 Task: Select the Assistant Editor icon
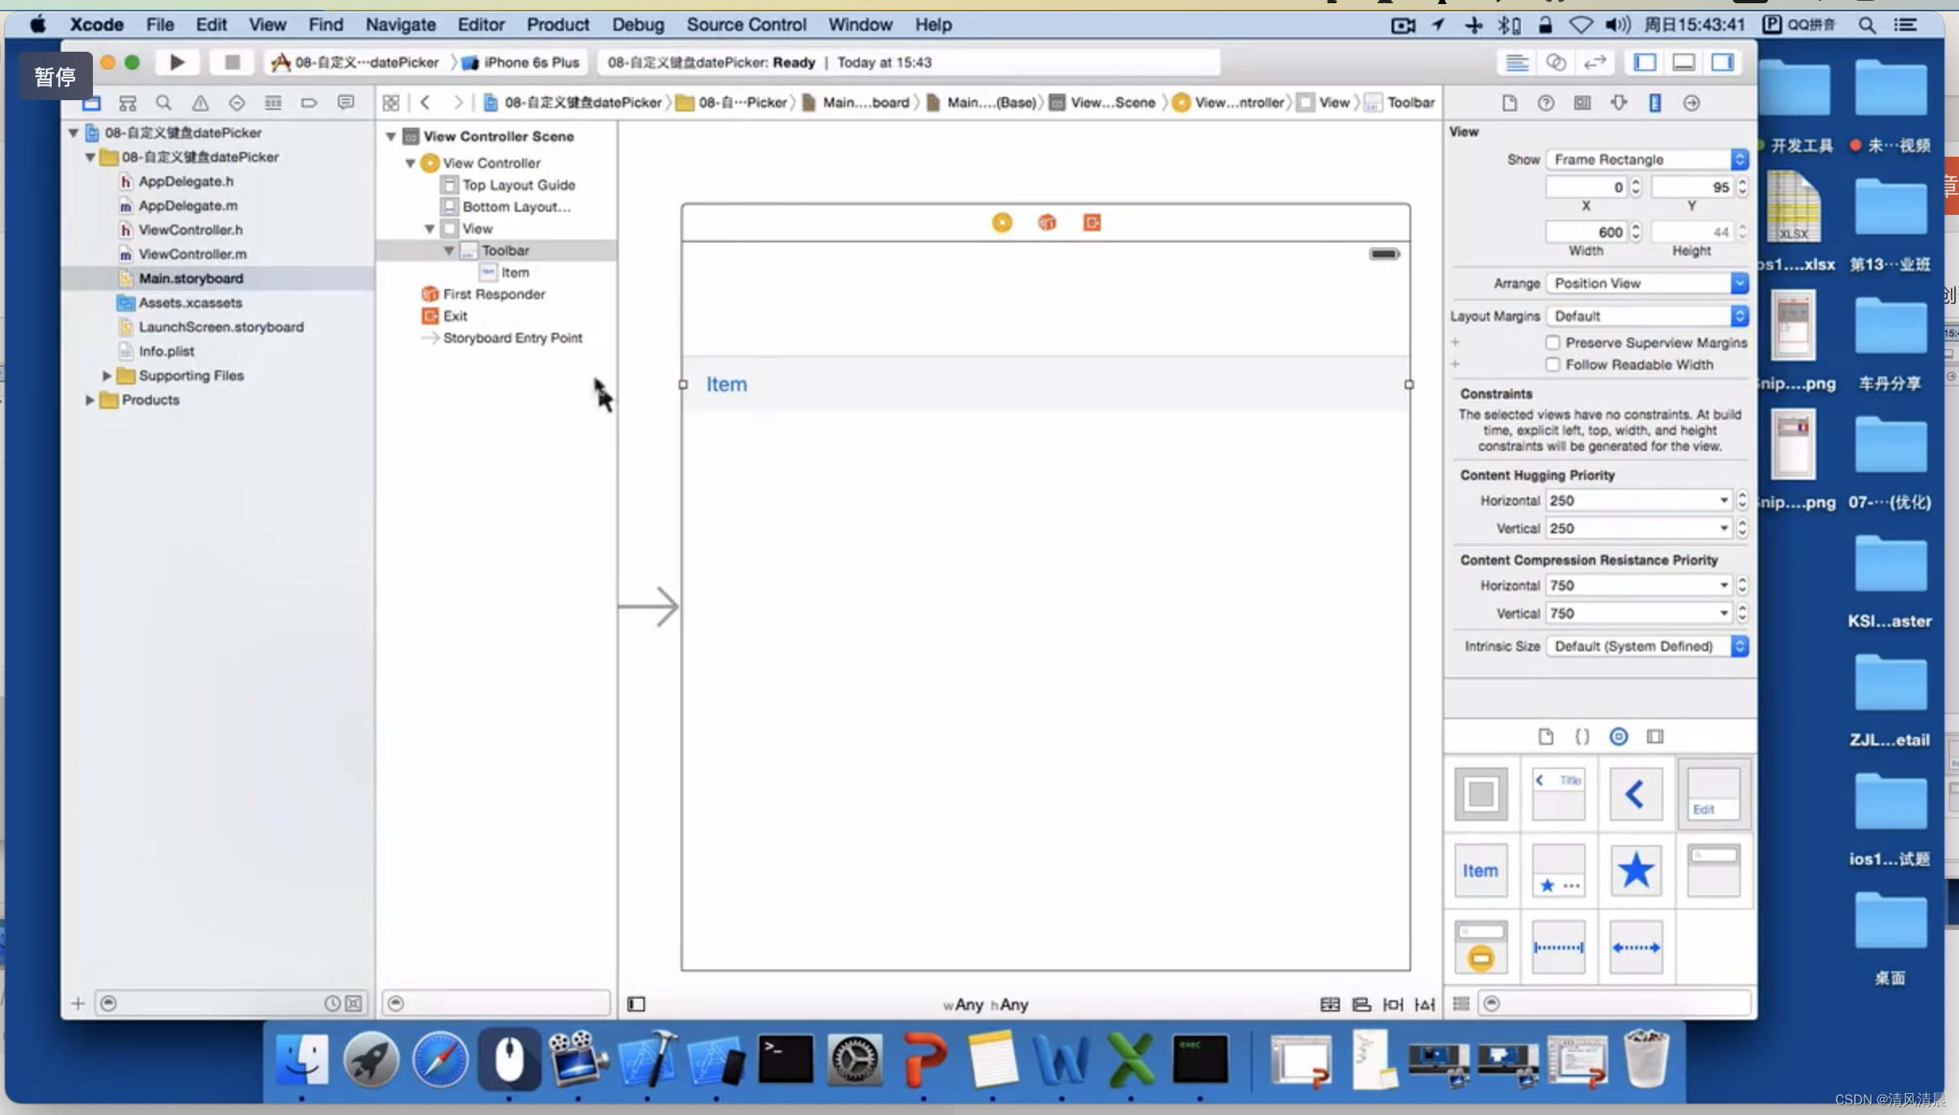click(x=1556, y=62)
